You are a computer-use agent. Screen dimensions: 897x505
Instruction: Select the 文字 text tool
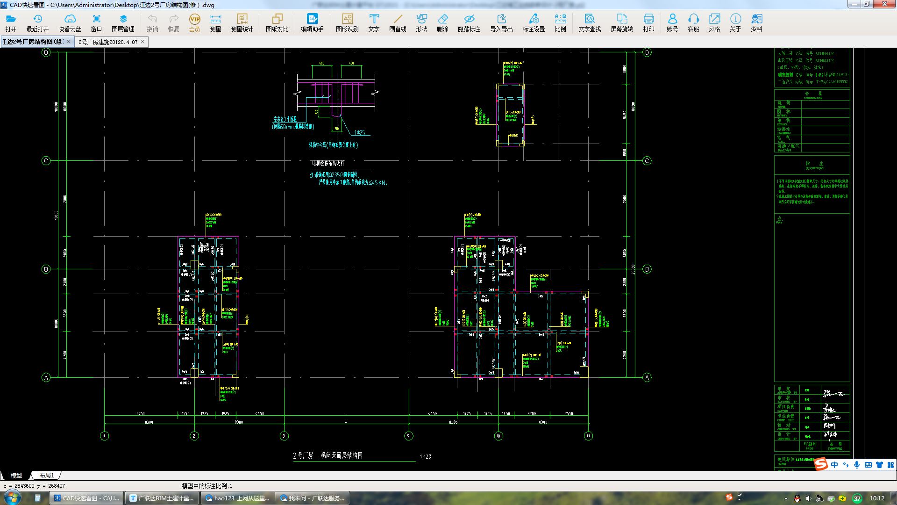[374, 23]
